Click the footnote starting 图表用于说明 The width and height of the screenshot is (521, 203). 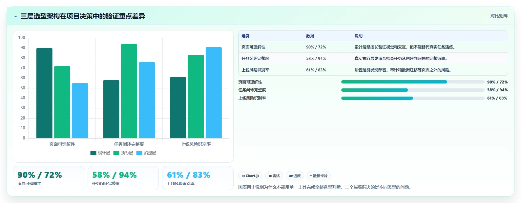(325, 187)
